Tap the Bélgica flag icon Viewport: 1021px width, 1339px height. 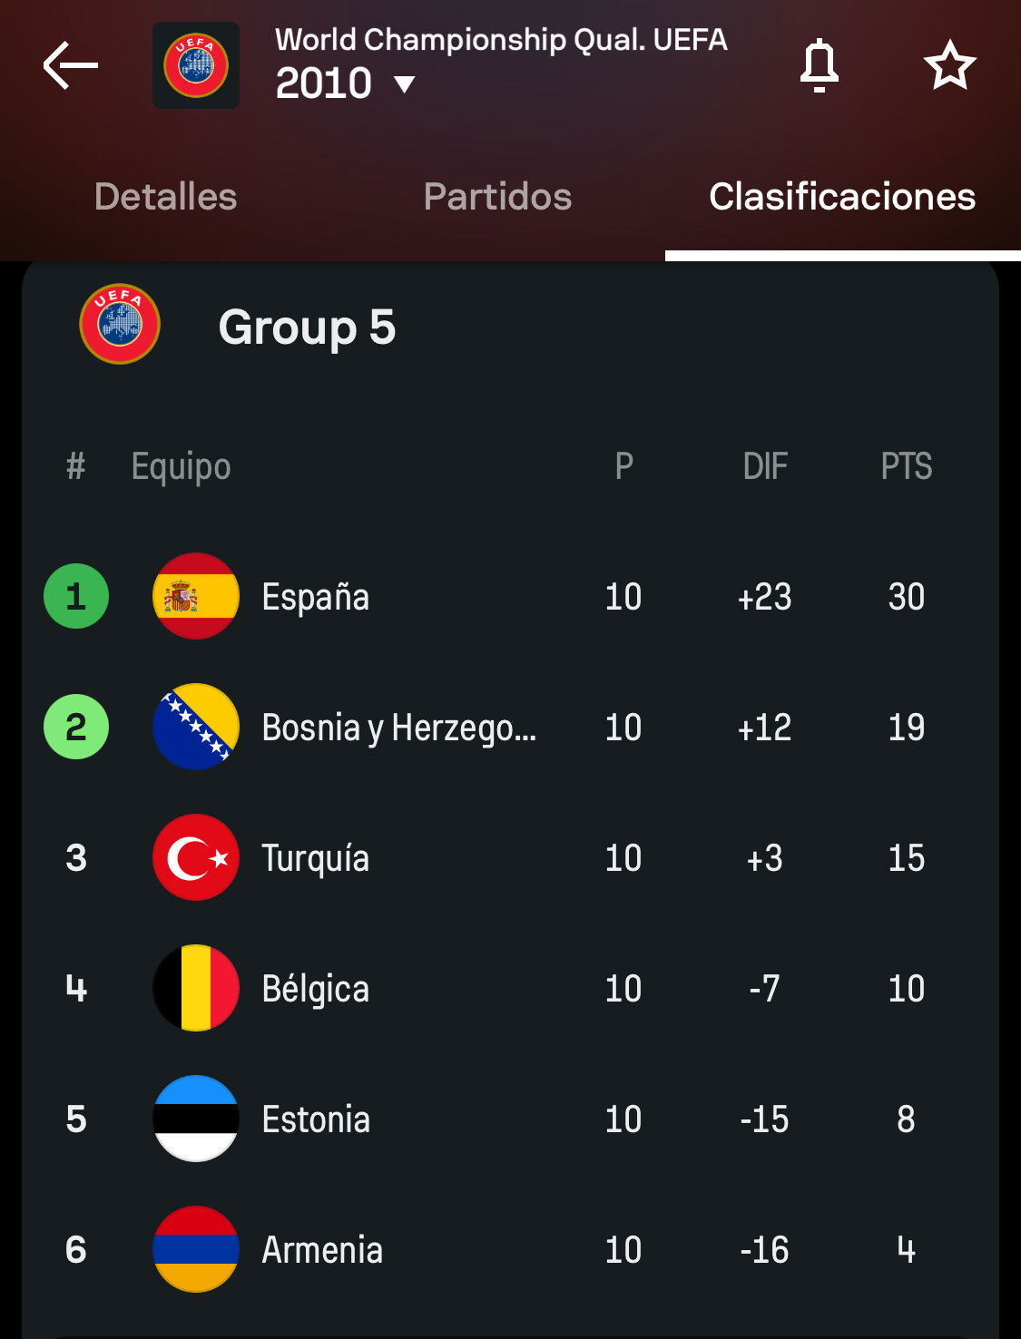pyautogui.click(x=196, y=988)
